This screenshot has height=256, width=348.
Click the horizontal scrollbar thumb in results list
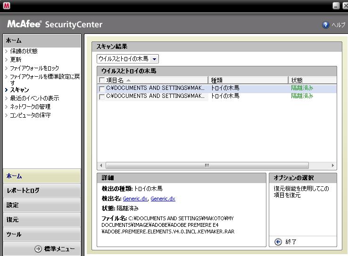click(x=207, y=166)
